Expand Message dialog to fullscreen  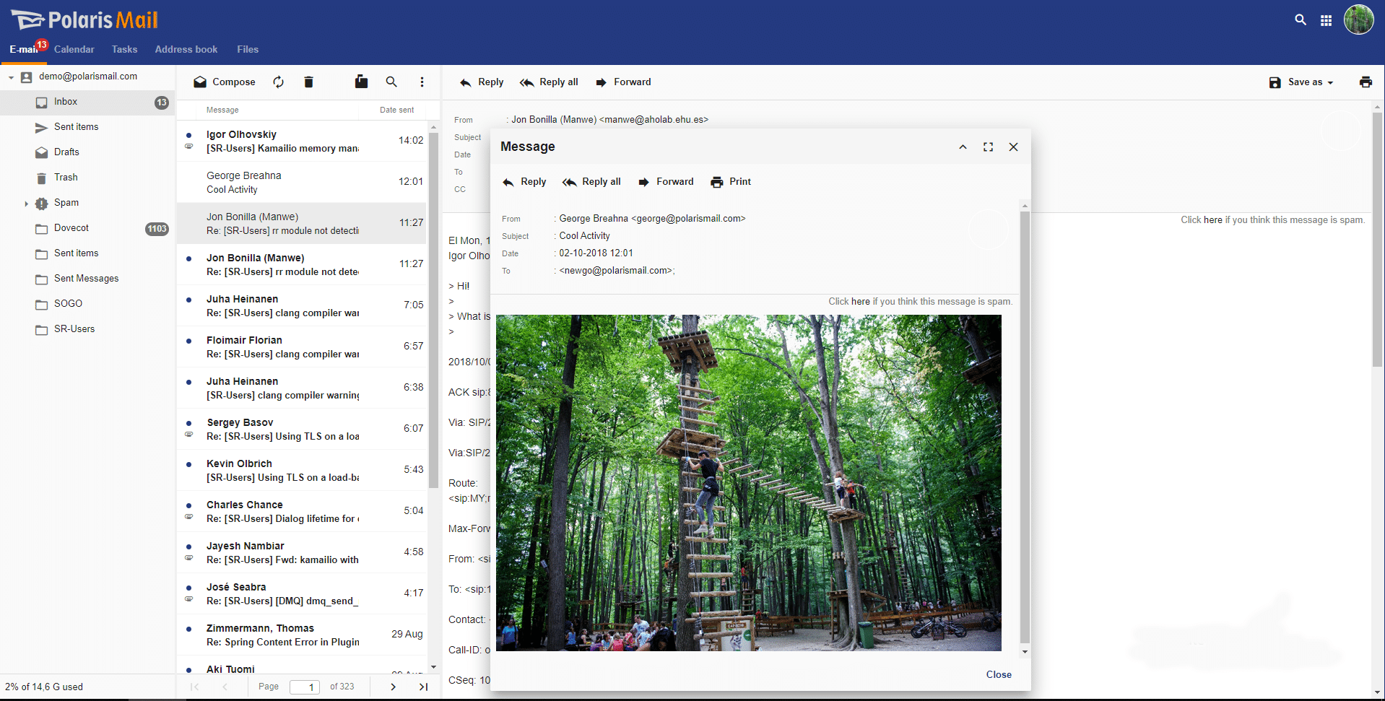(x=988, y=147)
